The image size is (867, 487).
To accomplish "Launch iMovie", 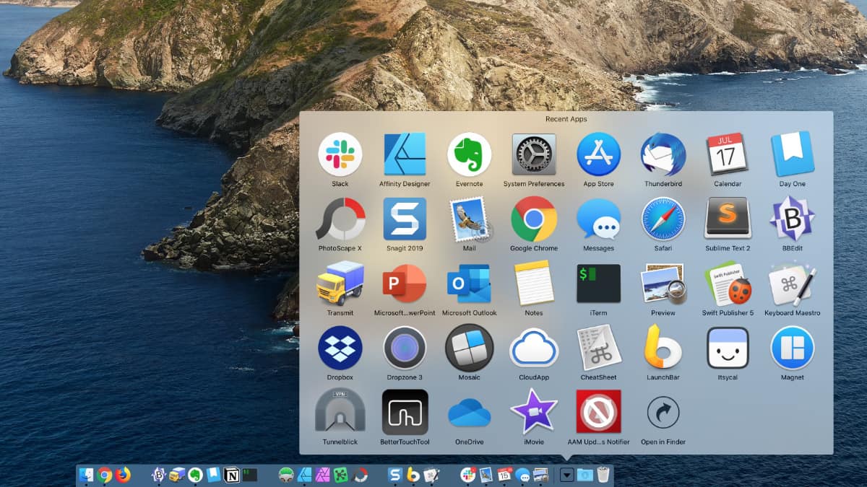I will click(534, 412).
